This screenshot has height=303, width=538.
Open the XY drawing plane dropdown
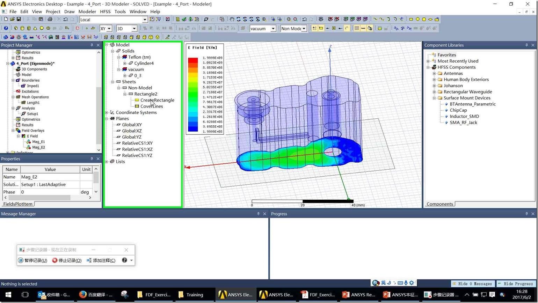tap(109, 29)
